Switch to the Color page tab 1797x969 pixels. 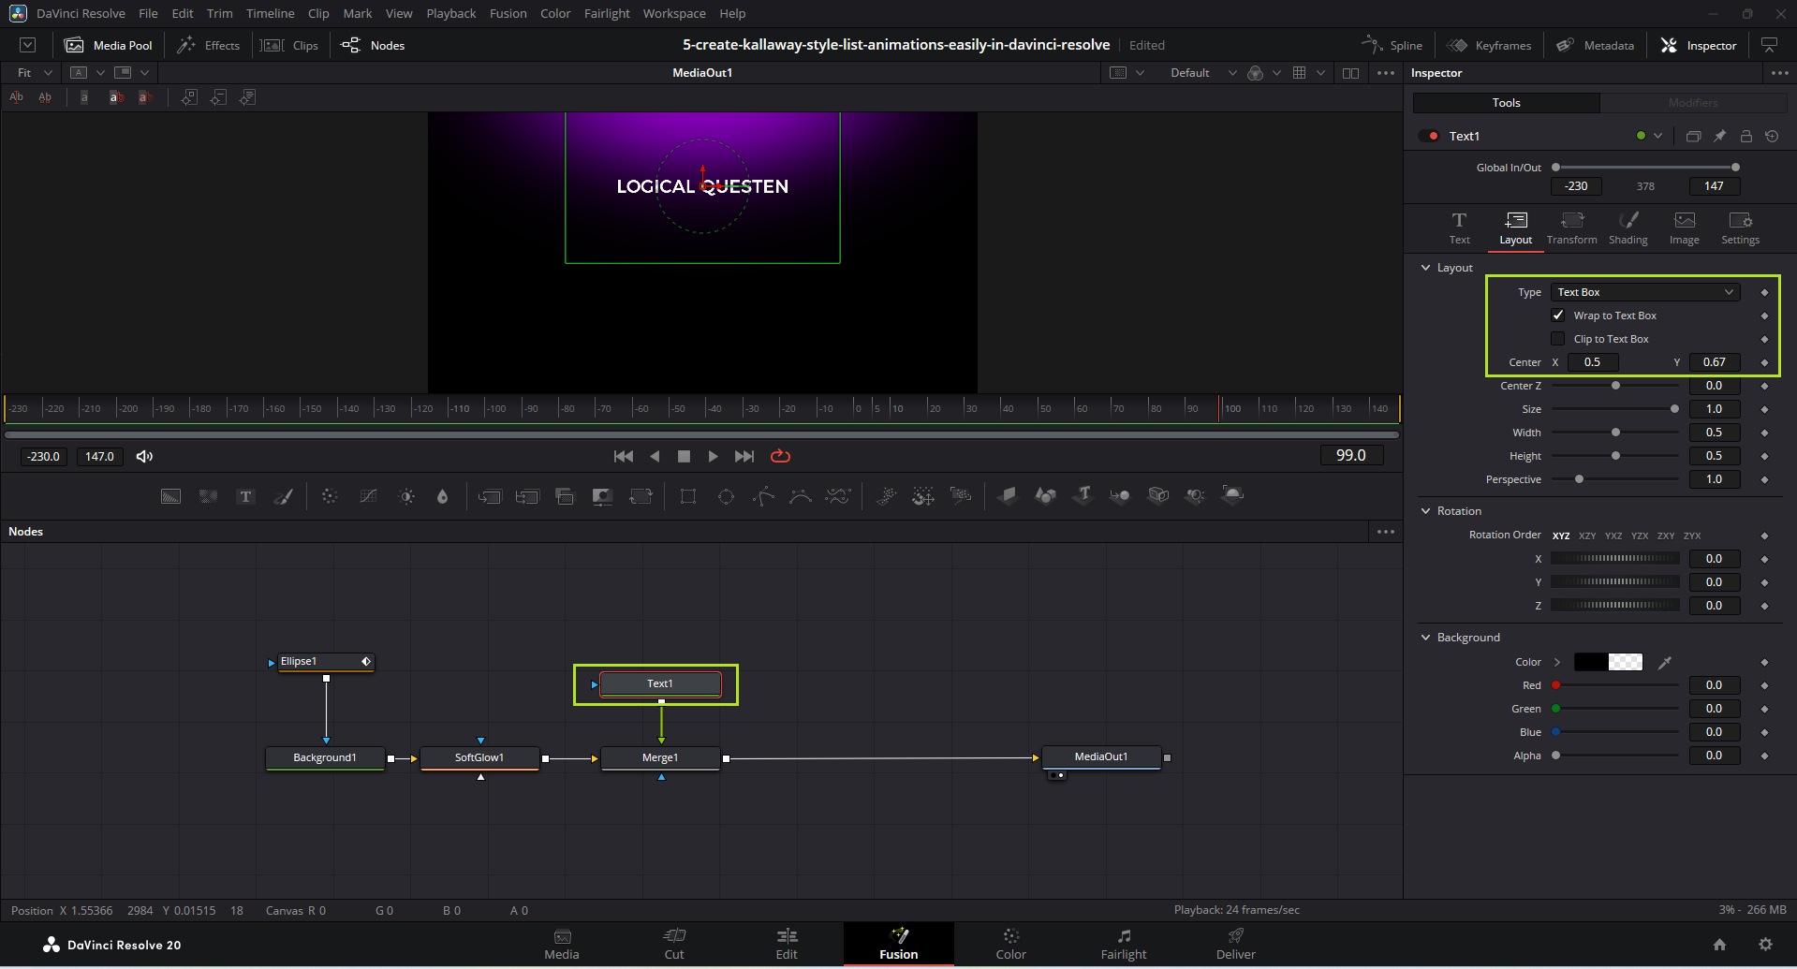click(x=1010, y=944)
